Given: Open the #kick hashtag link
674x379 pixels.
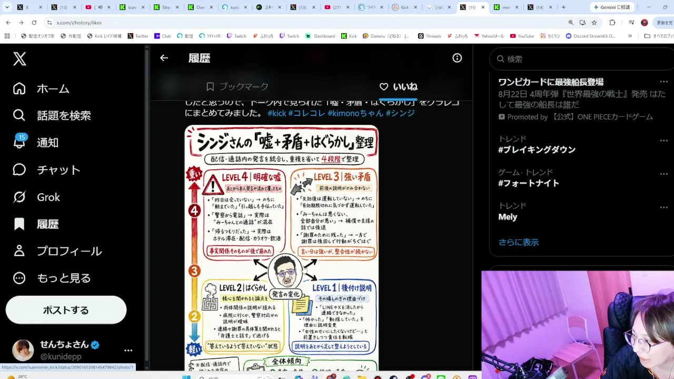Looking at the screenshot, I should click(x=276, y=113).
